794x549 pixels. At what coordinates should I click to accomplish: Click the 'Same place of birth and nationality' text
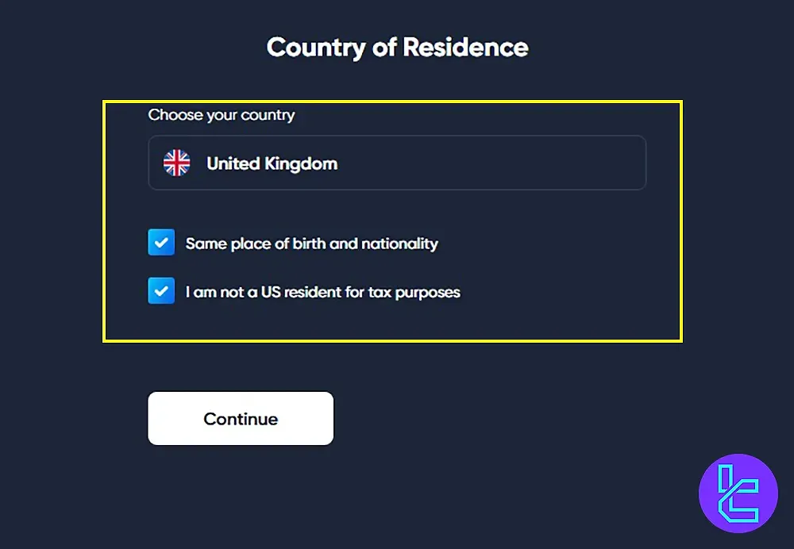(311, 244)
